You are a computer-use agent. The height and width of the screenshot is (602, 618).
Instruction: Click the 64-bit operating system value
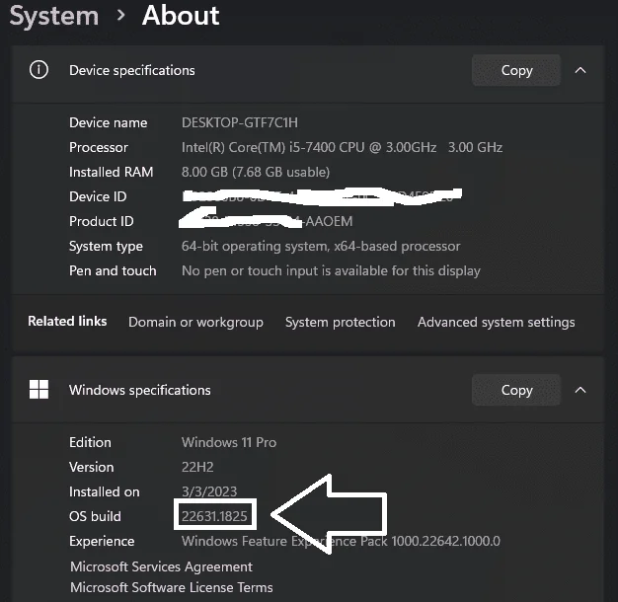321,247
